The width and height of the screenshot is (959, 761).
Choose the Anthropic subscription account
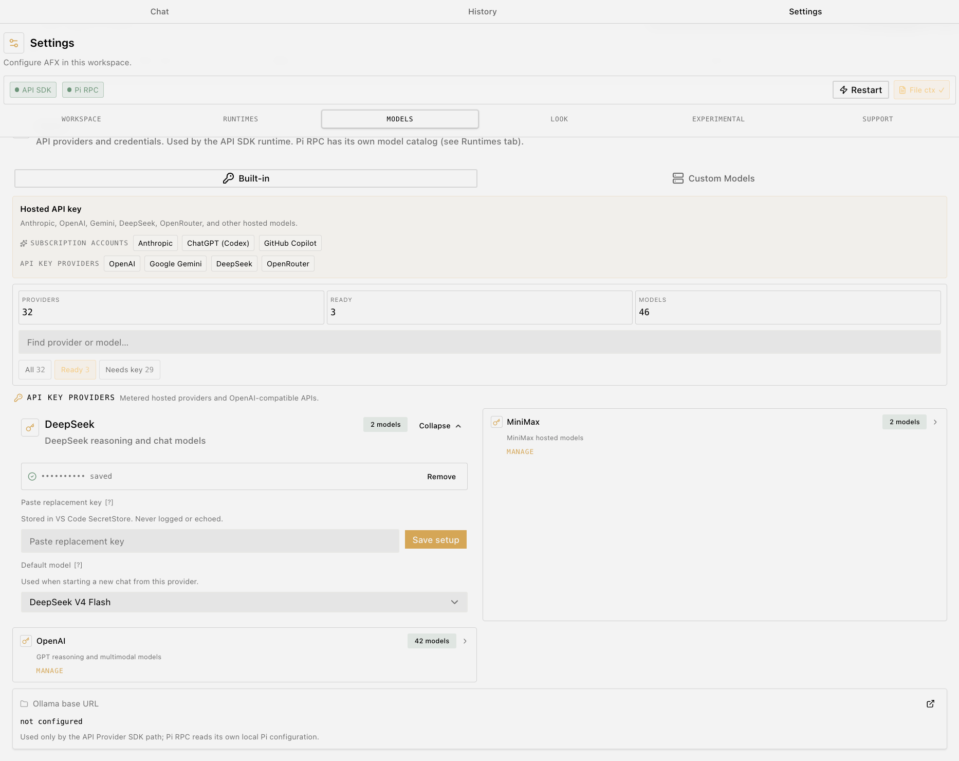(x=155, y=243)
